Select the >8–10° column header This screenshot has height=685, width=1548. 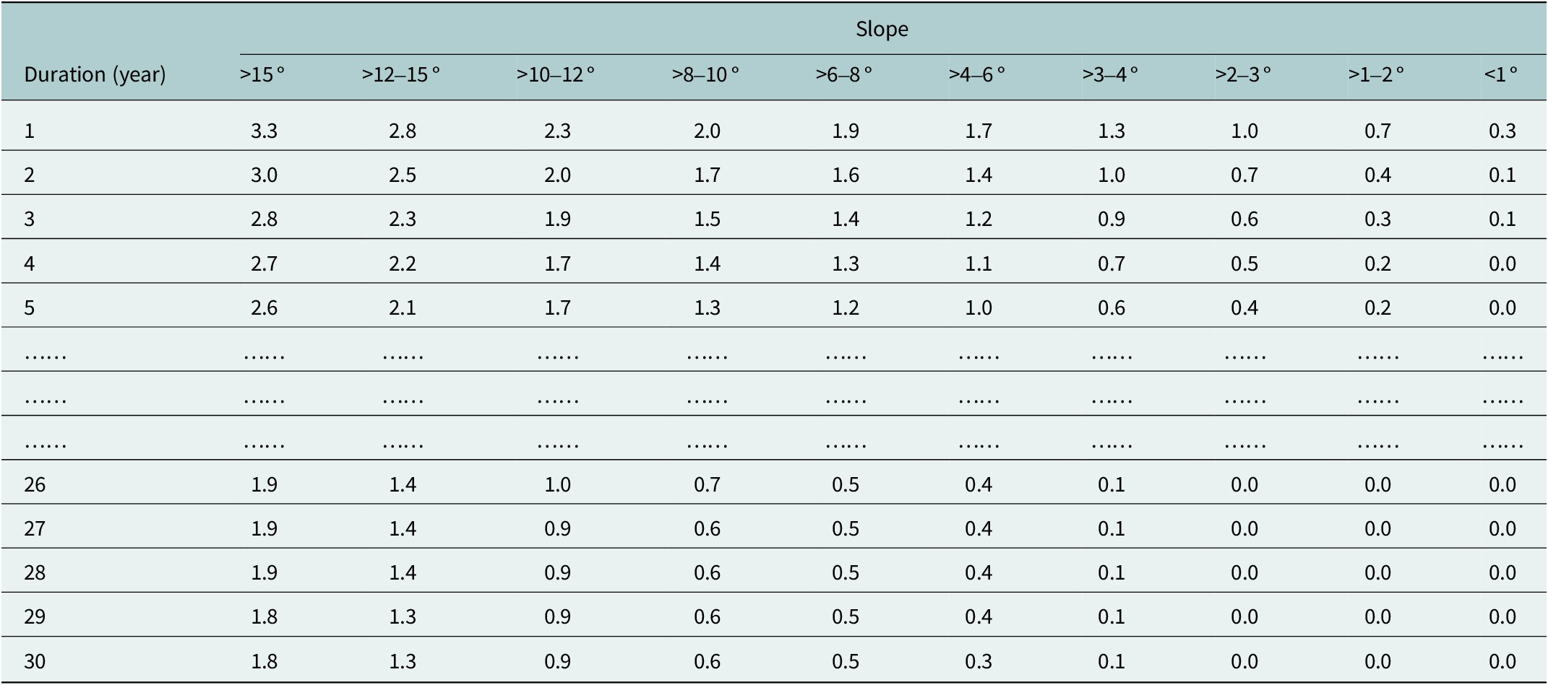click(705, 74)
